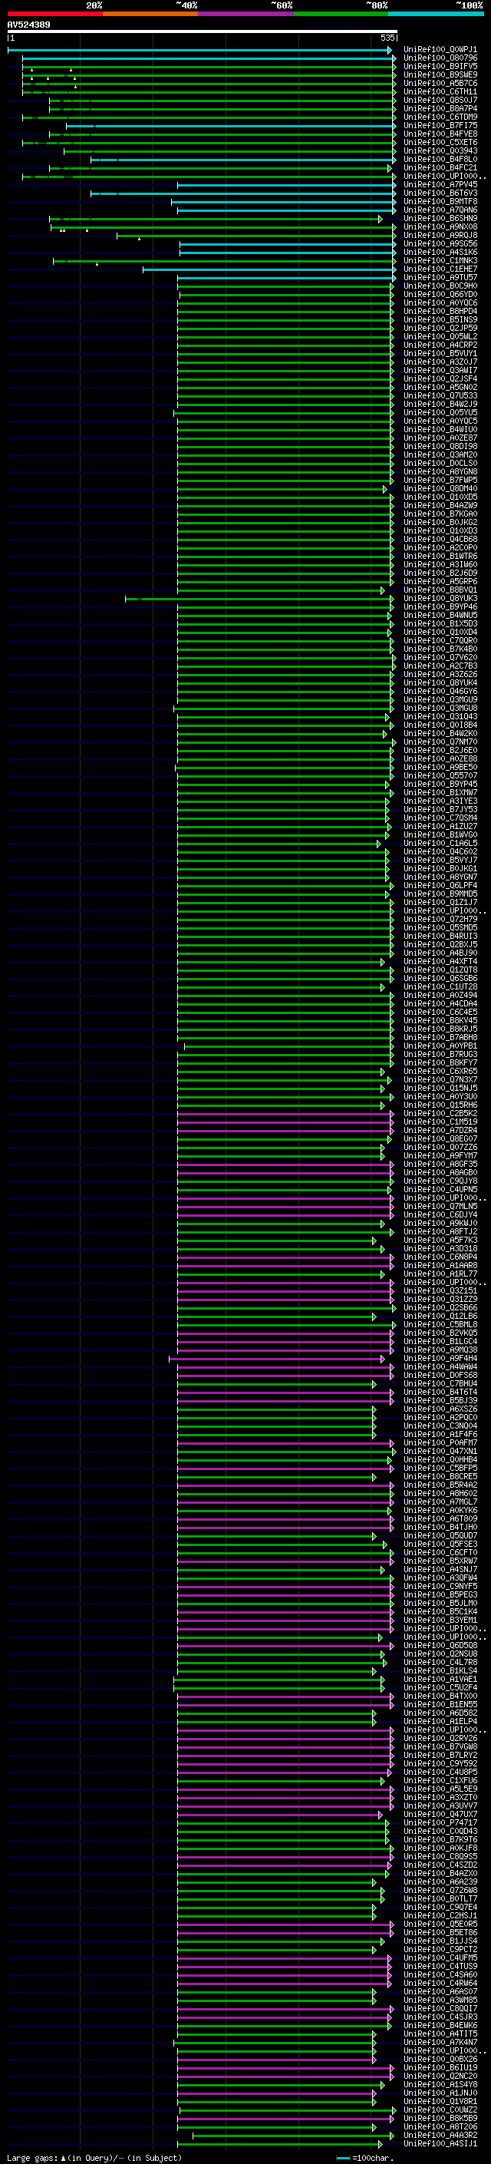491x2164 pixels.
Task: Click the cyan alignment bar of UniRef100_Q0WPJ1
Action: pos(199,51)
